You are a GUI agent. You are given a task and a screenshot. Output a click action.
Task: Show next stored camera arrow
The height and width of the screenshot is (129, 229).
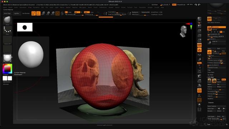point(224,109)
